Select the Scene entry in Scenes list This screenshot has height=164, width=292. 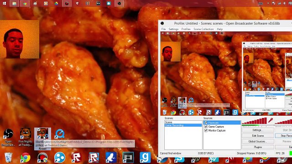(x=183, y=123)
